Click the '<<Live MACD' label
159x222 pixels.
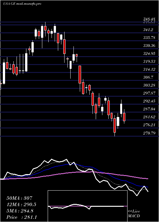[x=134, y=214]
